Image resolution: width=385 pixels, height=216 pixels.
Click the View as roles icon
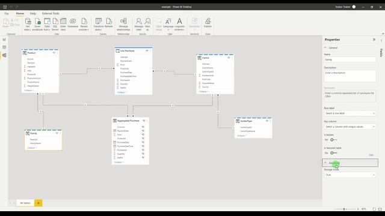click(x=147, y=22)
